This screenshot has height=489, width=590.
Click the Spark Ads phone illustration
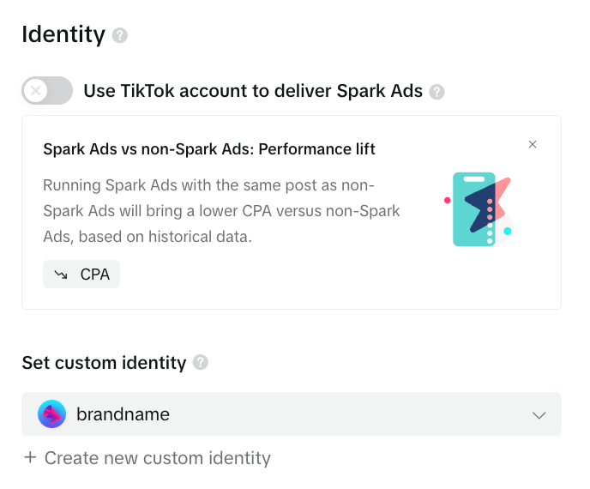click(x=481, y=208)
